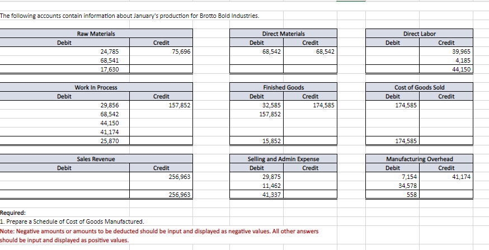Screen dimensions: 489x250
Task: Click the 41,174 Work In Process debit
Action: pyautogui.click(x=64, y=132)
